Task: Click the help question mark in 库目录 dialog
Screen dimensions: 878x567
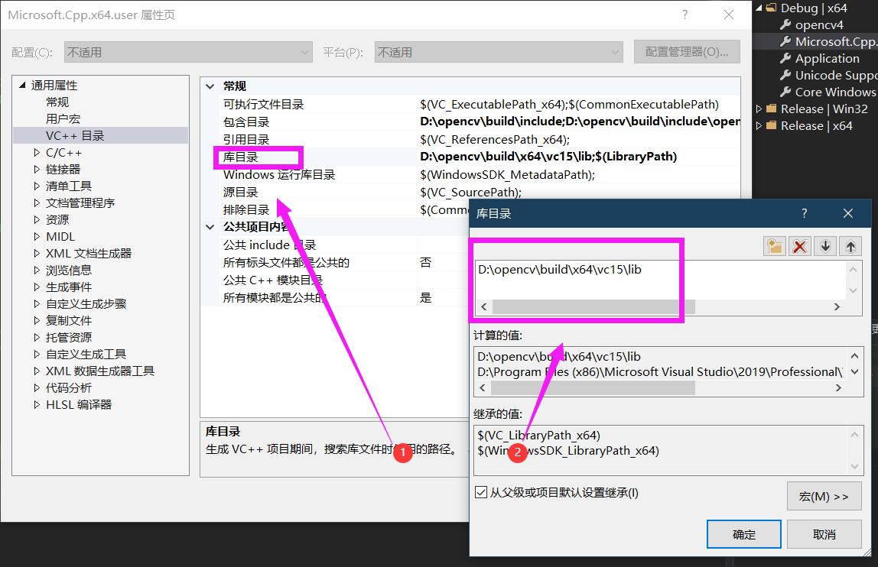Action: 804,213
